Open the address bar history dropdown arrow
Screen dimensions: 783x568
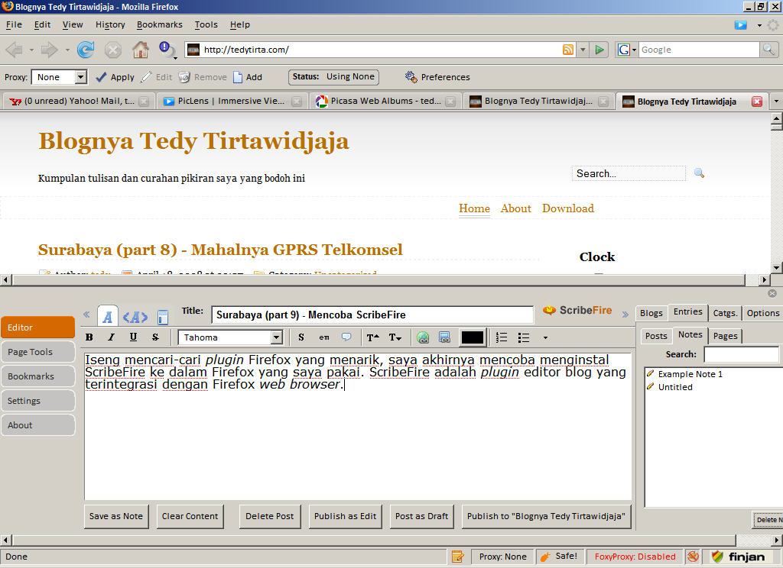pos(582,50)
